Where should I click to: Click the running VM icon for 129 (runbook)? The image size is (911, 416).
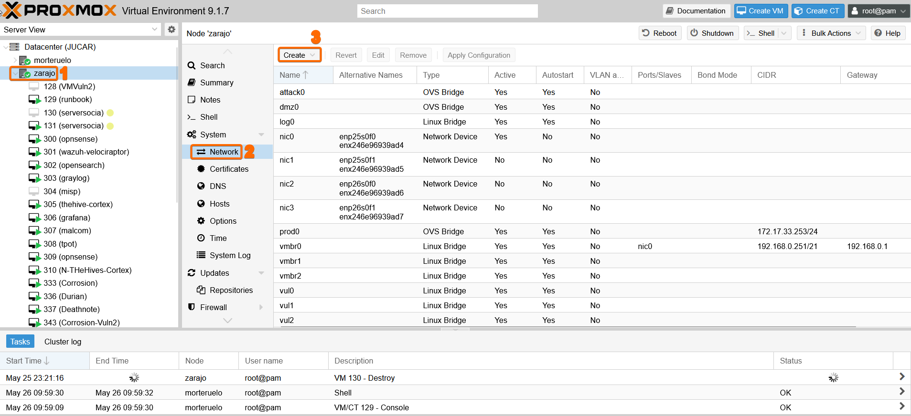pyautogui.click(x=34, y=100)
